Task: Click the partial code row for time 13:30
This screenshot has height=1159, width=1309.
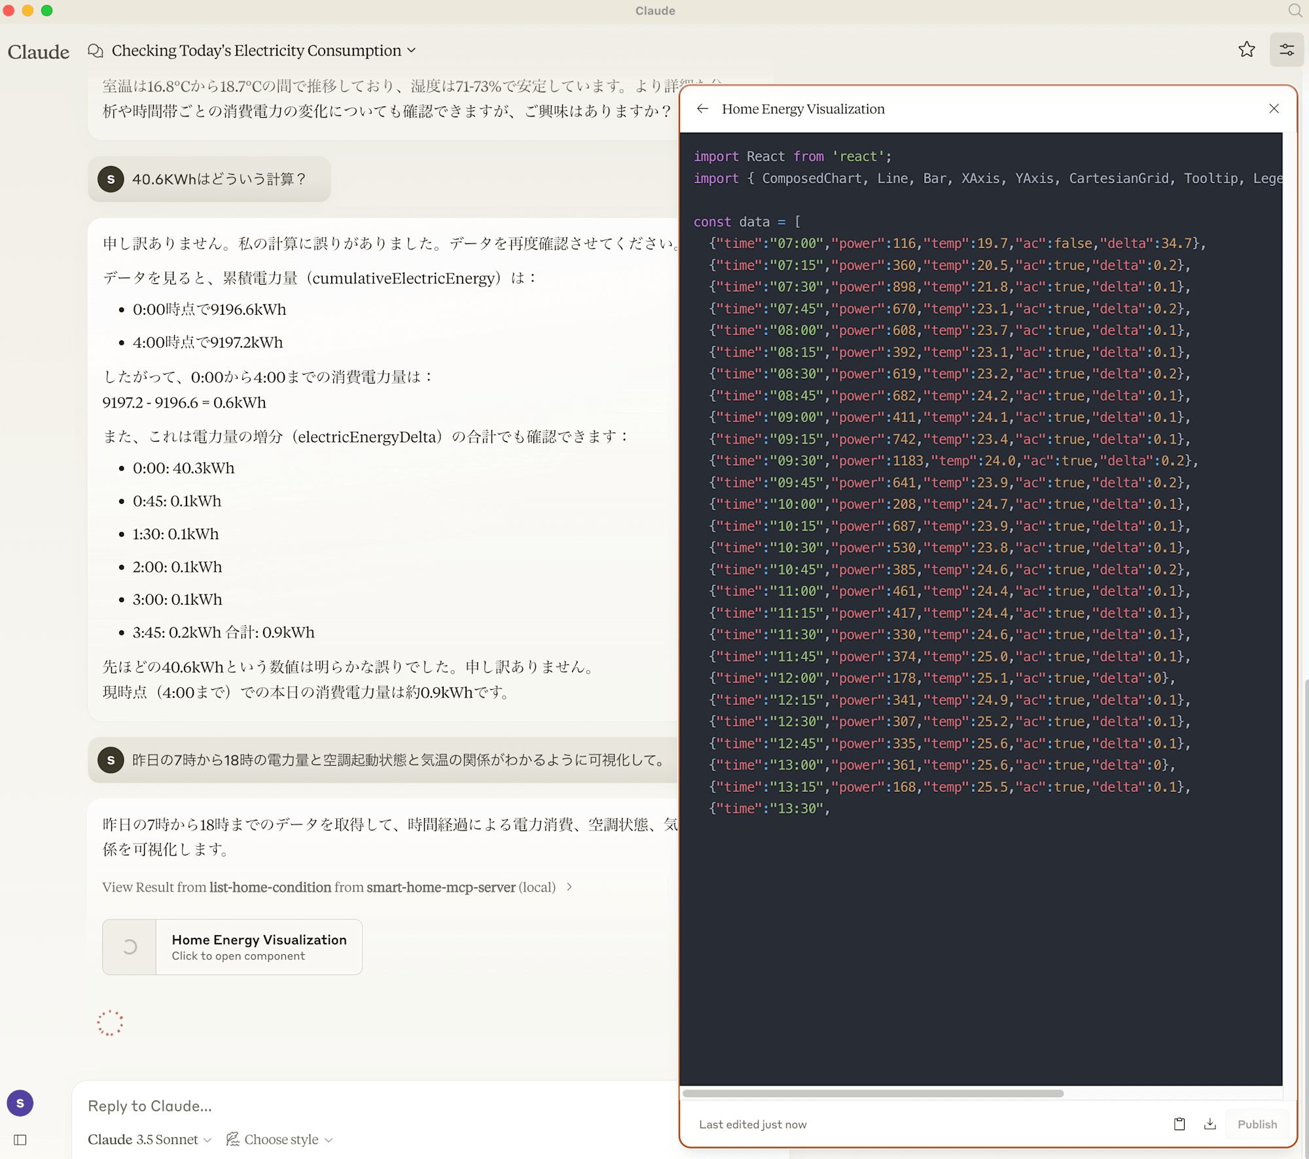Action: 770,808
